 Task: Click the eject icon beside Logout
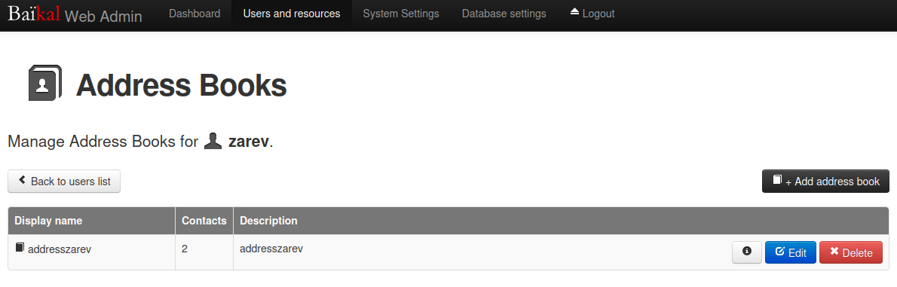(x=574, y=12)
